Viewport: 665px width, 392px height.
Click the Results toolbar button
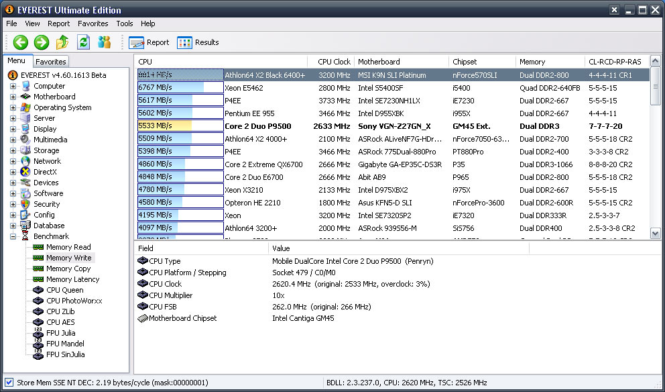click(x=198, y=42)
